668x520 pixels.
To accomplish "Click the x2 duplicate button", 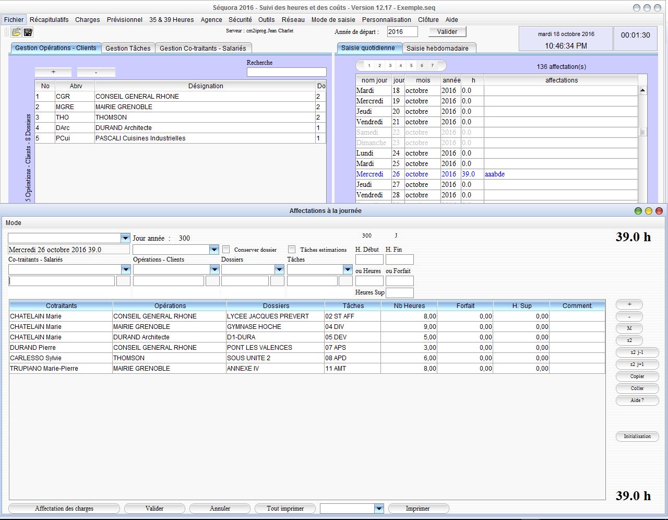I will tap(629, 340).
